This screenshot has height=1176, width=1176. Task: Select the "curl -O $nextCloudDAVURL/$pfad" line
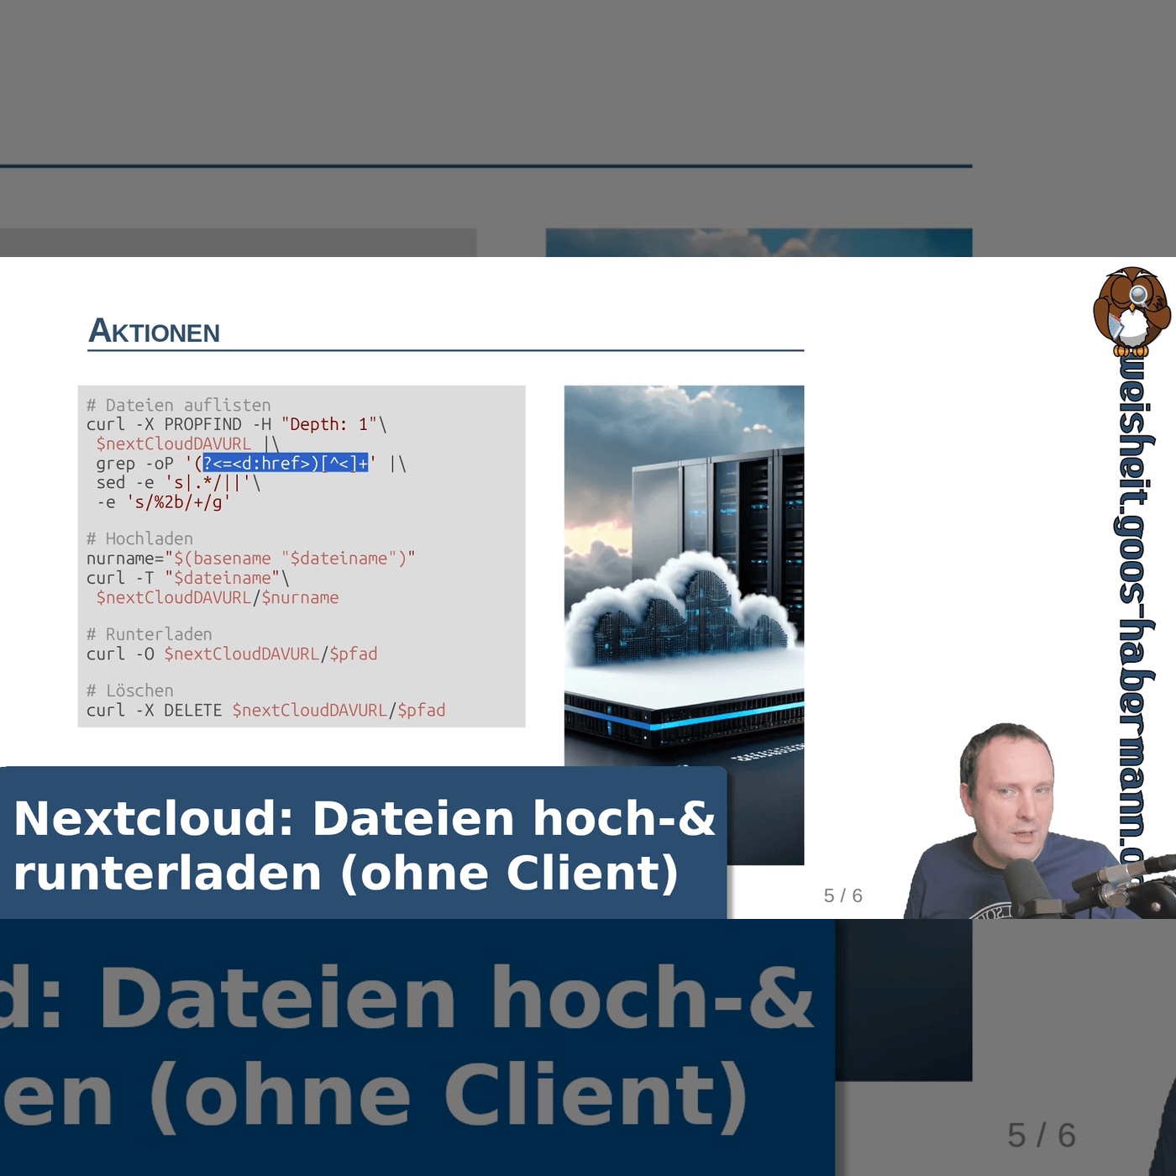click(233, 654)
